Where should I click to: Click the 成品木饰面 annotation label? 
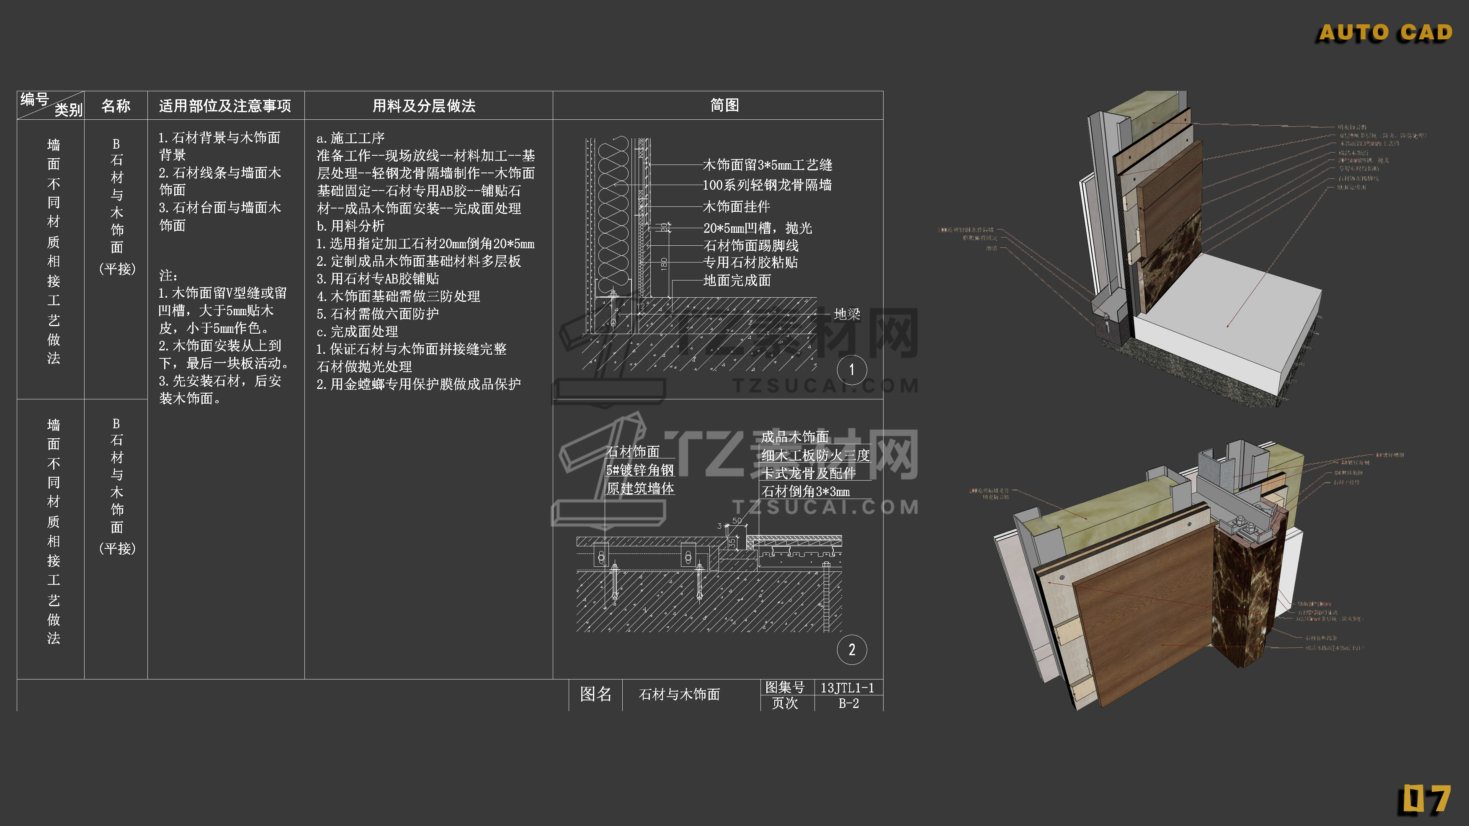pyautogui.click(x=795, y=437)
